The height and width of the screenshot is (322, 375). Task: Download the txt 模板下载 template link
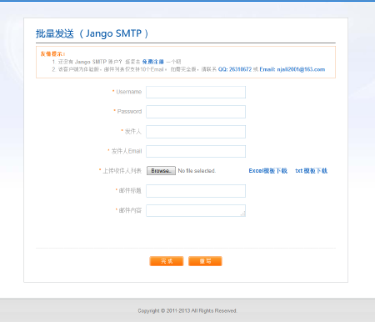pos(311,171)
